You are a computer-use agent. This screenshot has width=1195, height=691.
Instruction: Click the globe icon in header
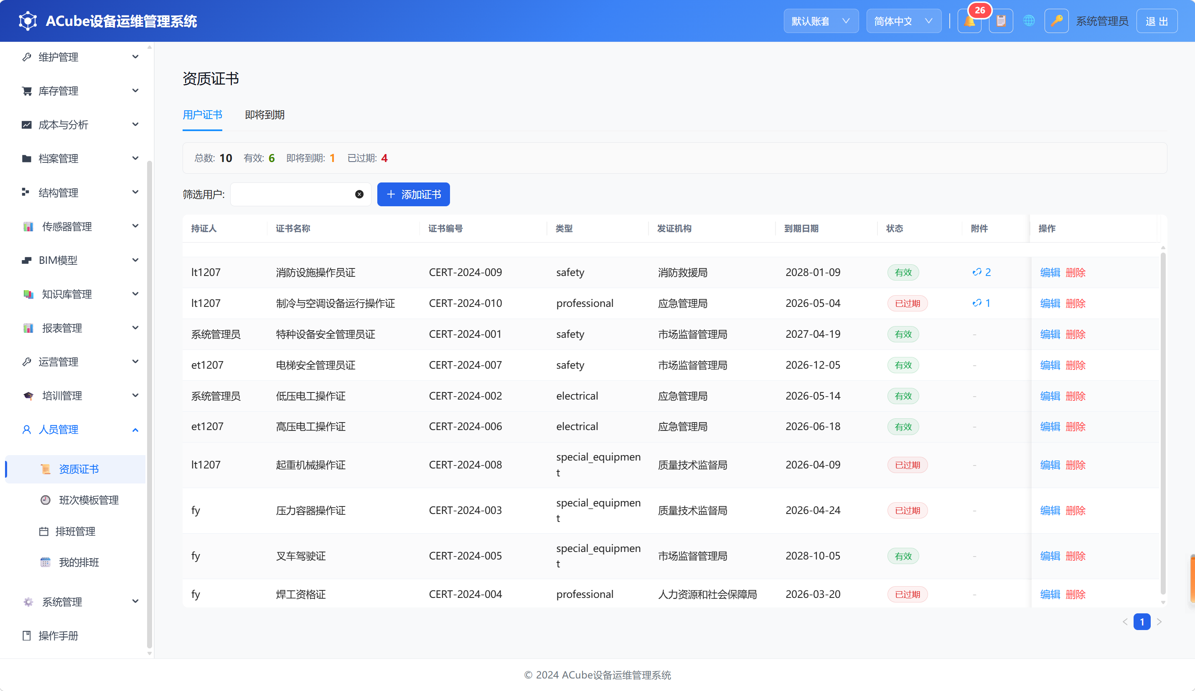point(1029,21)
